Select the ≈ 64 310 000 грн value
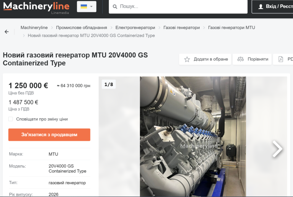Viewport: 293px width, 197px height. pos(74,86)
